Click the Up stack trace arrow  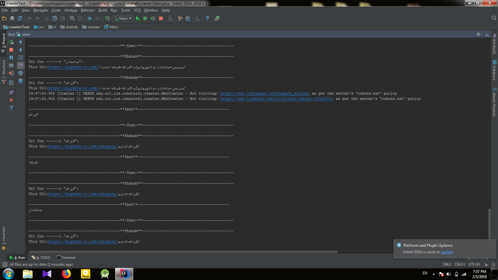click(21, 42)
